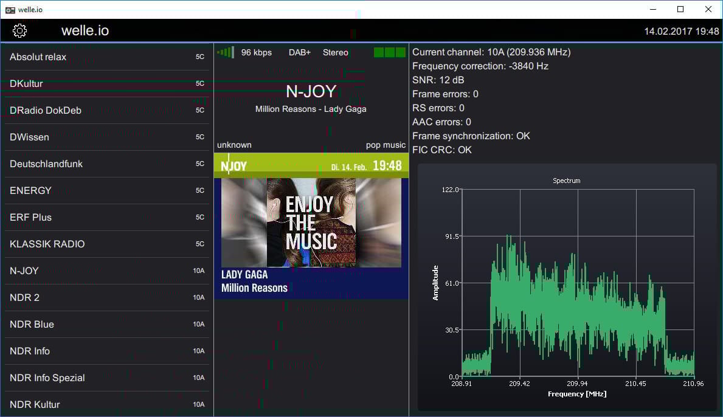The image size is (723, 417).
Task: Click the Frequency [MHz] axis label
Action: click(577, 394)
